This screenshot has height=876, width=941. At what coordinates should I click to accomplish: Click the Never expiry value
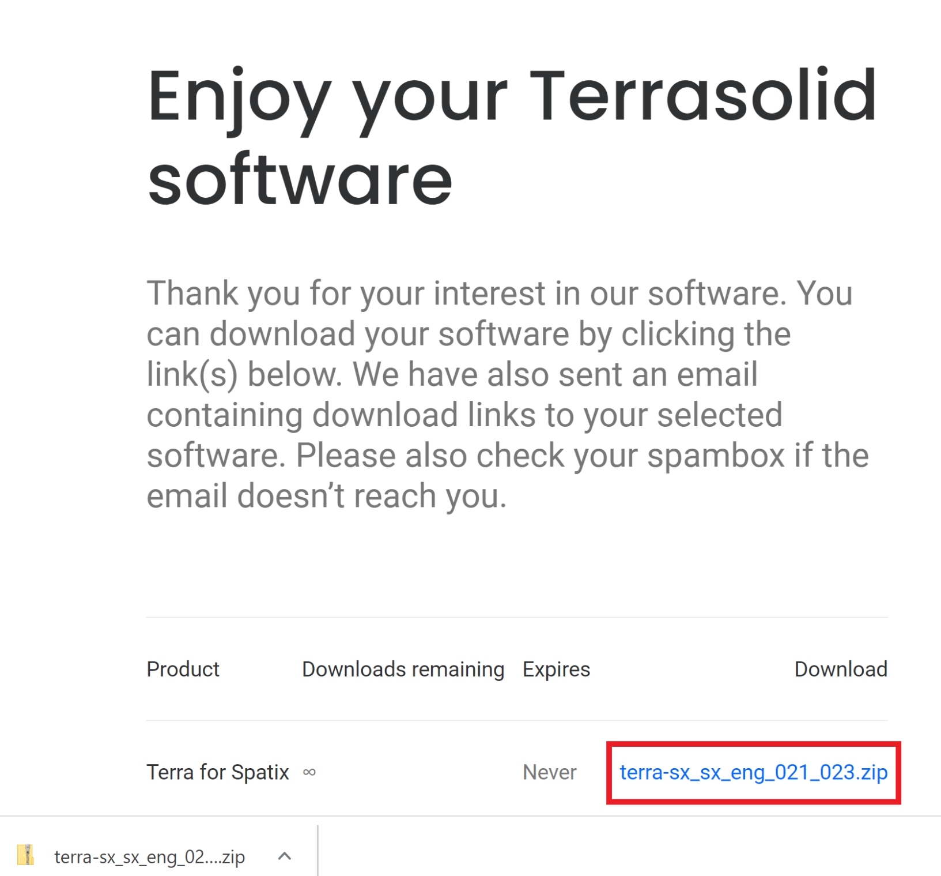tap(549, 772)
